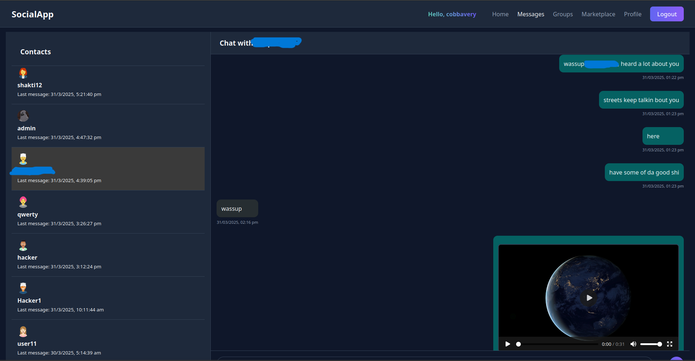Click the SocialApp logo

(33, 14)
